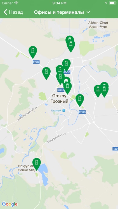This screenshot has height=209, width=118.
Task: Open the Офисы и терминалы title menu
Action: click(x=59, y=12)
